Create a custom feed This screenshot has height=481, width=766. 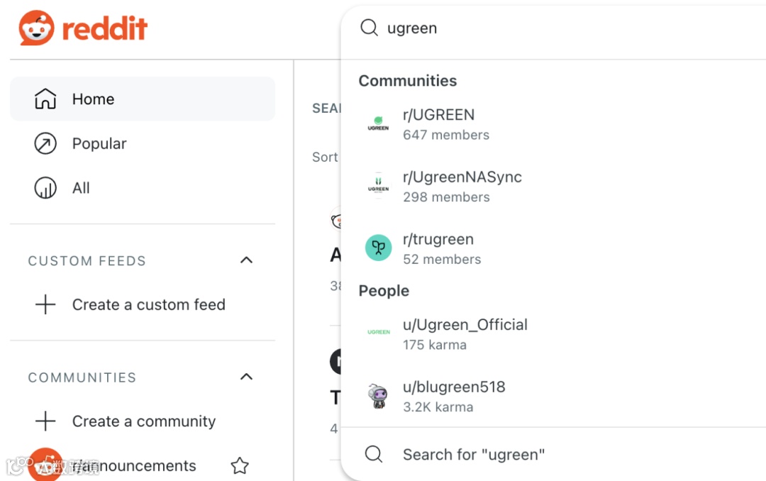[x=148, y=305]
